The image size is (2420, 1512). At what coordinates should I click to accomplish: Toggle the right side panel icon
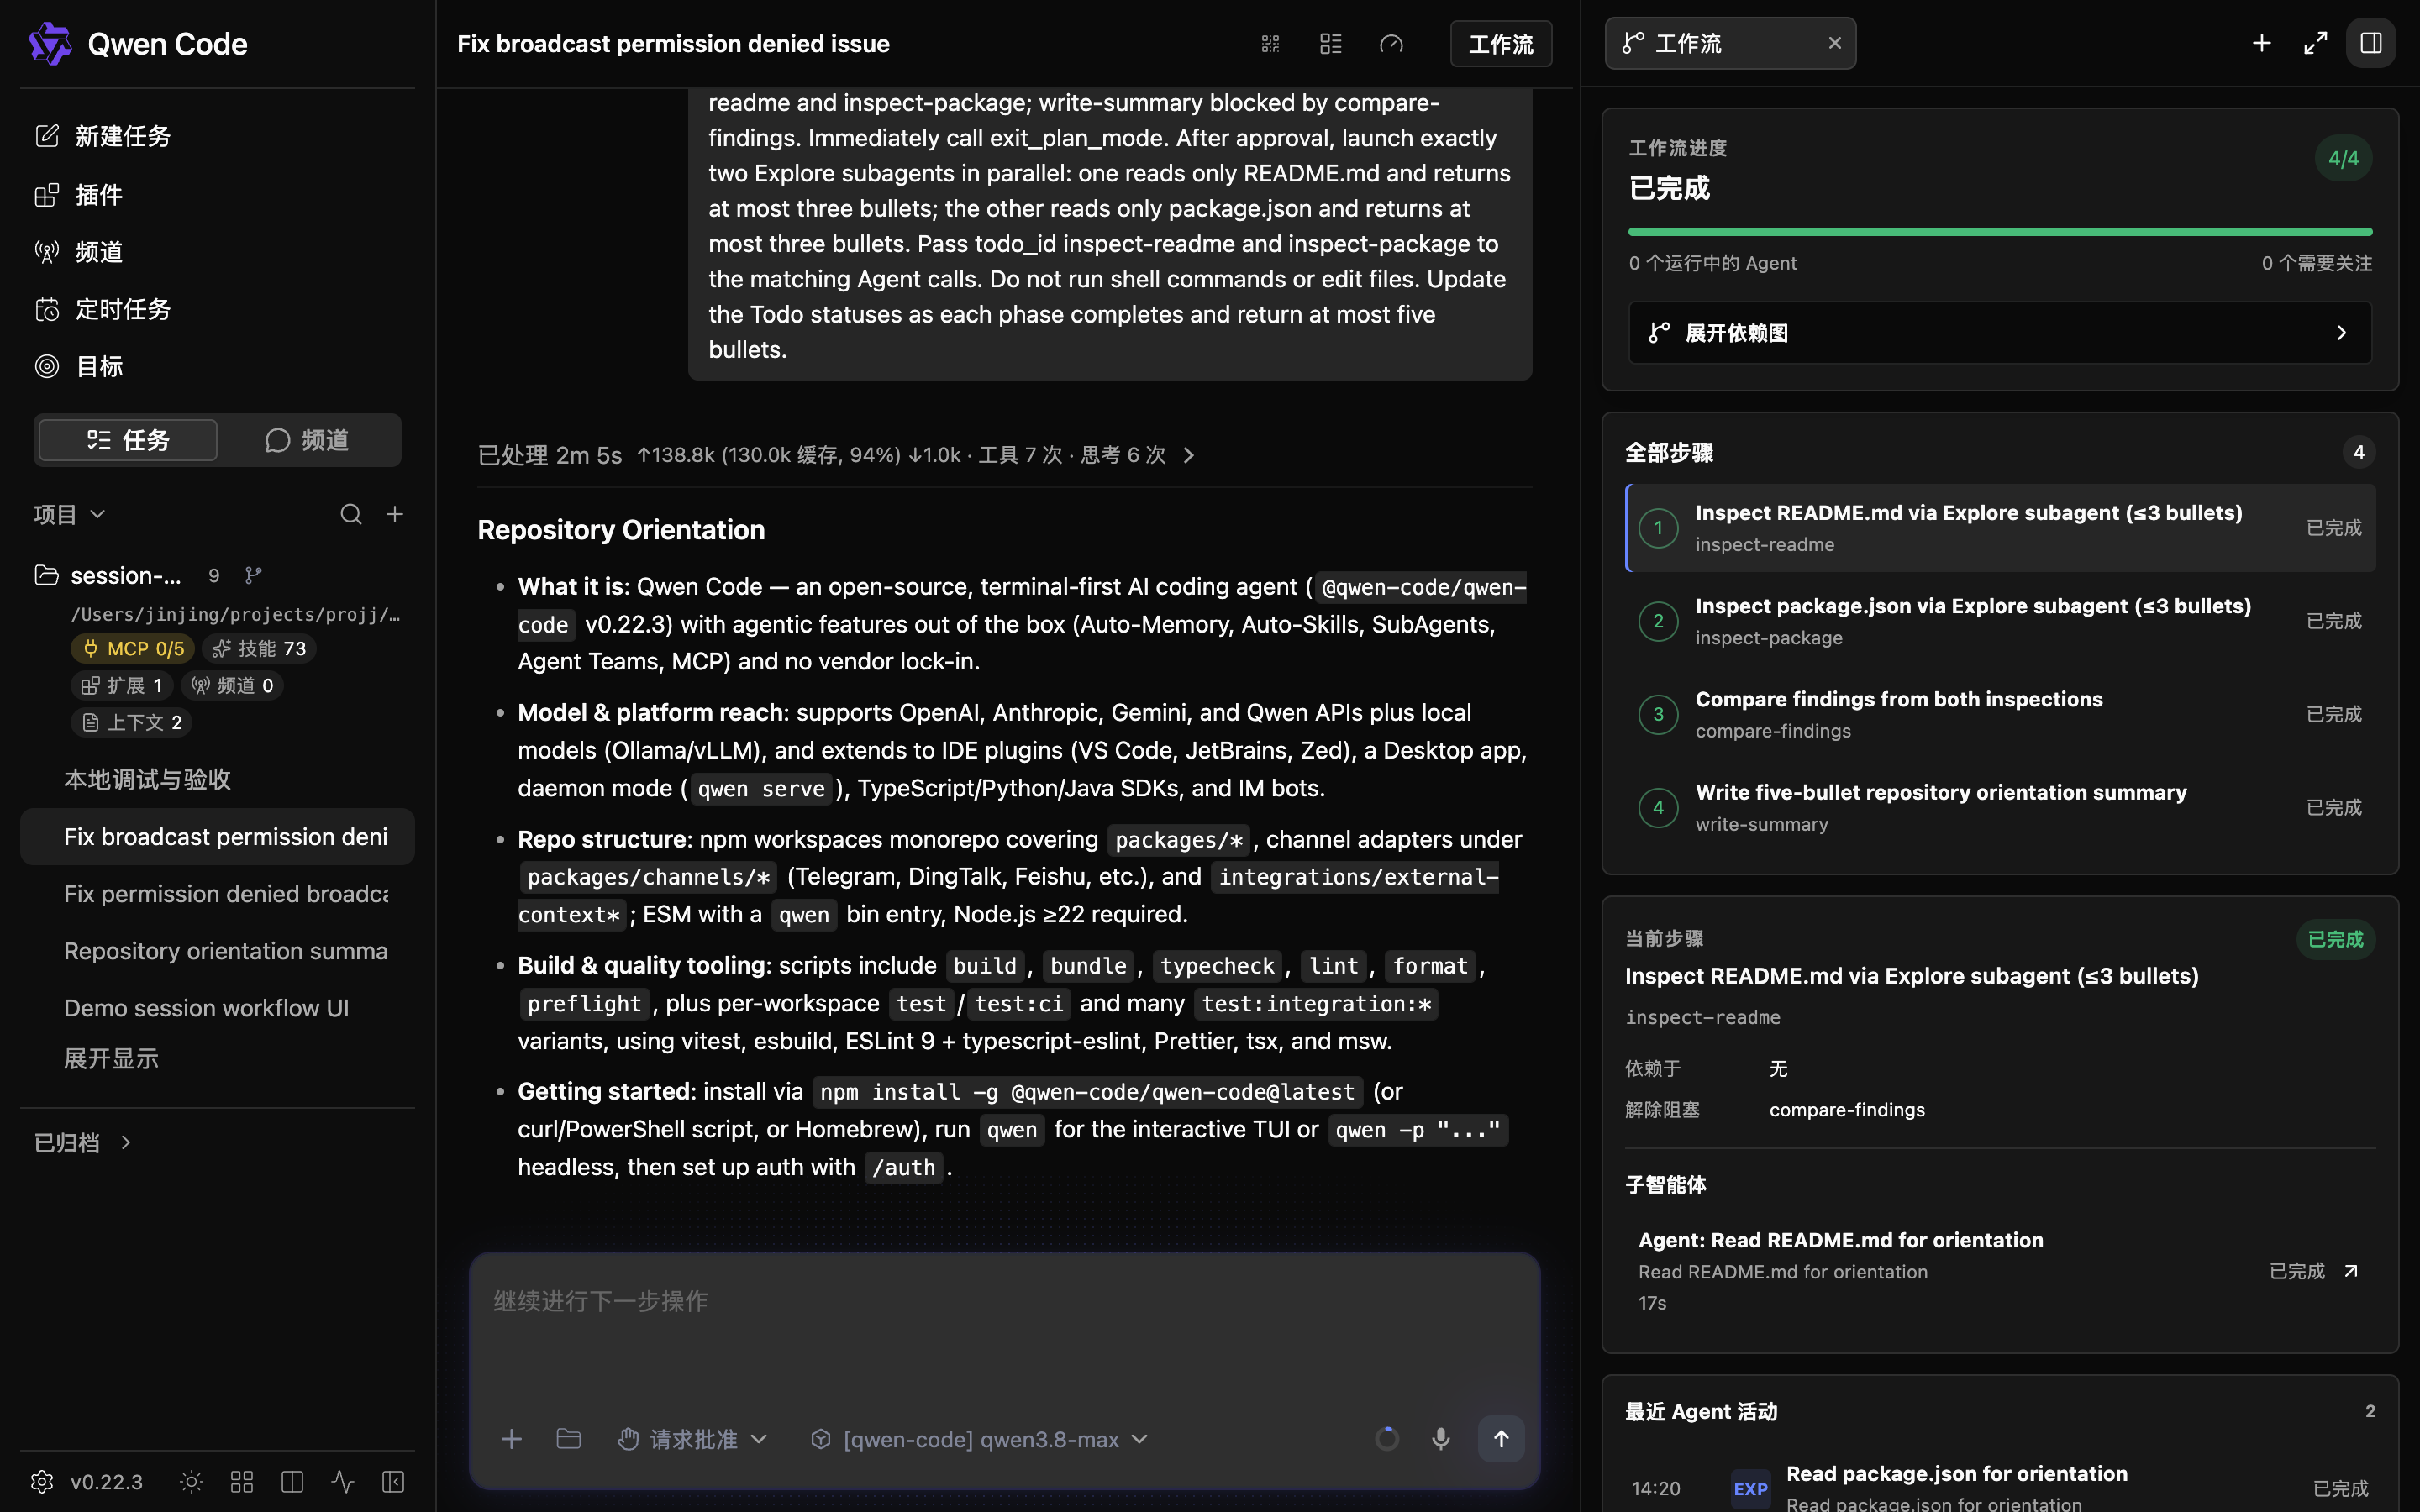click(2371, 43)
